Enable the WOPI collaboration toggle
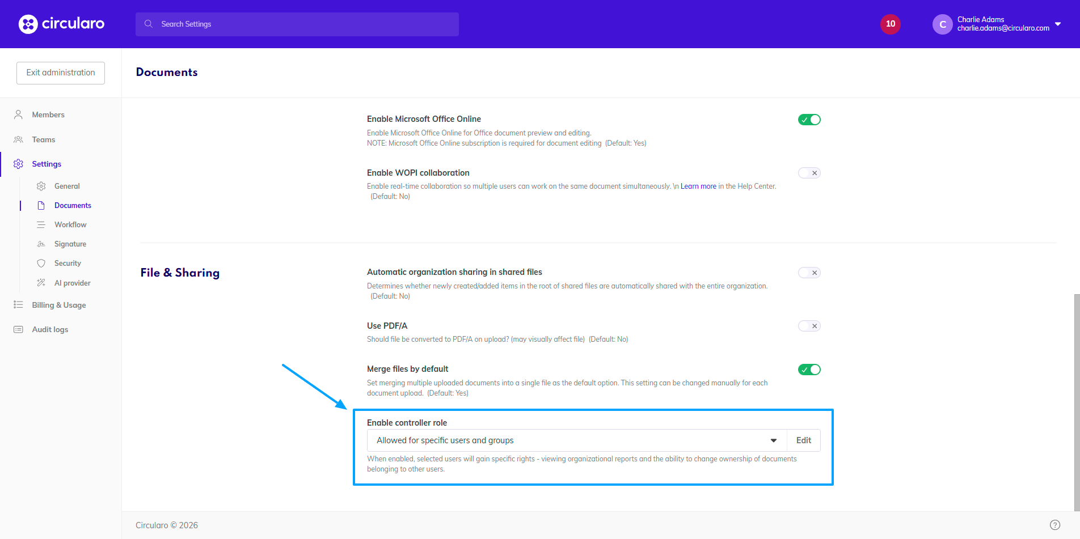This screenshot has width=1080, height=539. (809, 173)
